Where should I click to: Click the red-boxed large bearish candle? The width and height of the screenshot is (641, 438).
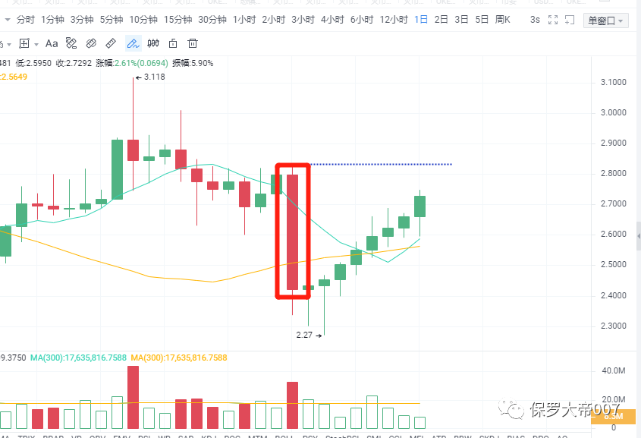[292, 232]
